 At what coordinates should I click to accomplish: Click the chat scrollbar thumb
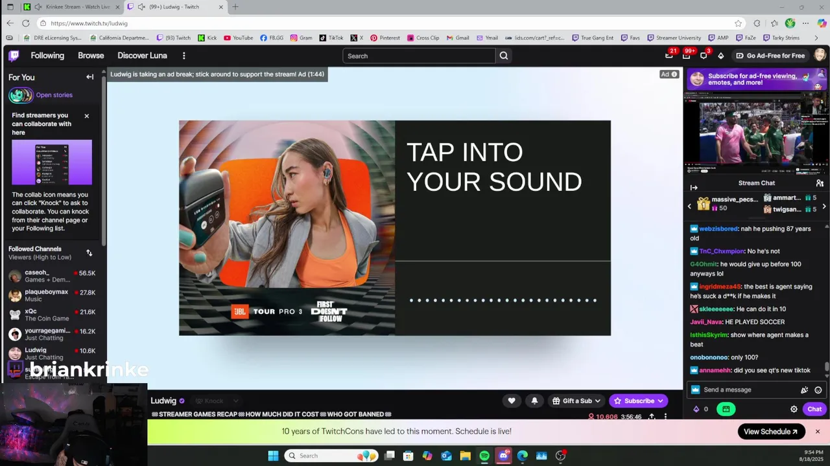click(x=827, y=367)
